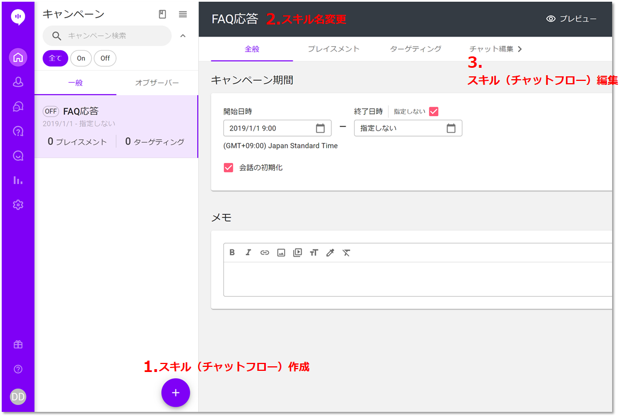Insert a link in the memo editor
Screen dimensions: 640x417
point(265,252)
